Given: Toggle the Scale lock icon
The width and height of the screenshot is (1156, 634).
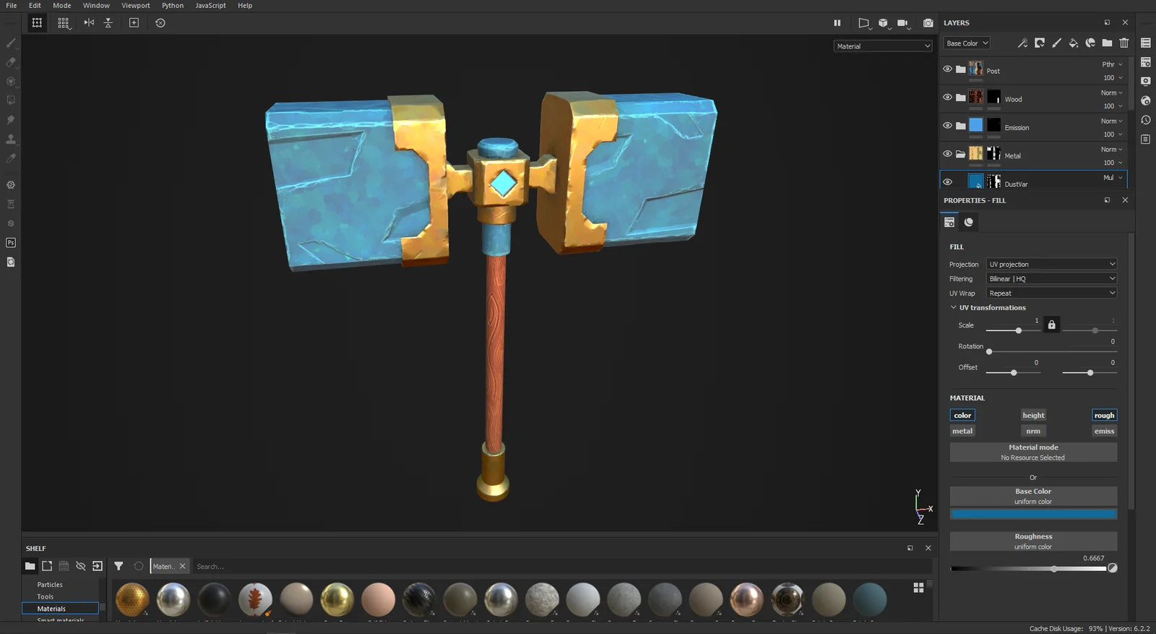Looking at the screenshot, I should tap(1051, 325).
